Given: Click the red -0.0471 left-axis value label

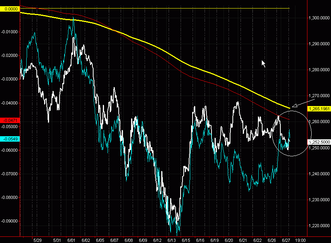Looking at the screenshot, I should [10, 120].
